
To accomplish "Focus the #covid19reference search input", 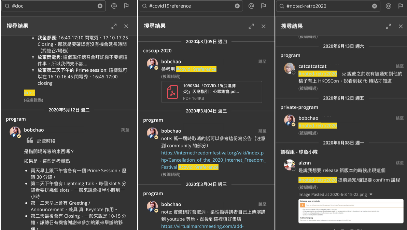I will pyautogui.click(x=191, y=6).
